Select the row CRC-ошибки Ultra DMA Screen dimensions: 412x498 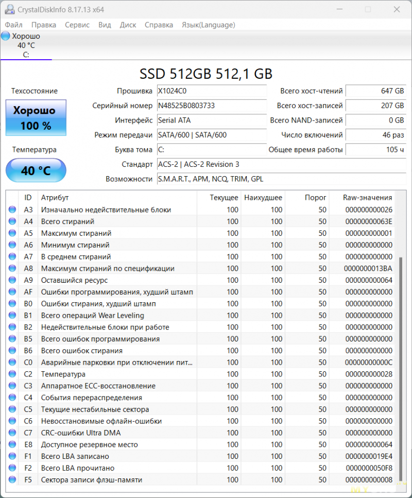(x=200, y=433)
